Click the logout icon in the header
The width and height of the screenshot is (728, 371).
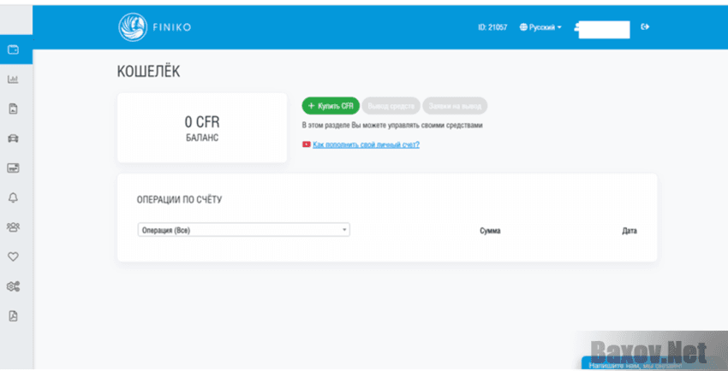pyautogui.click(x=645, y=26)
